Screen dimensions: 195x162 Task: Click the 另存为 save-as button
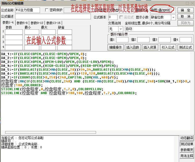pyautogui.click(x=185, y=23)
